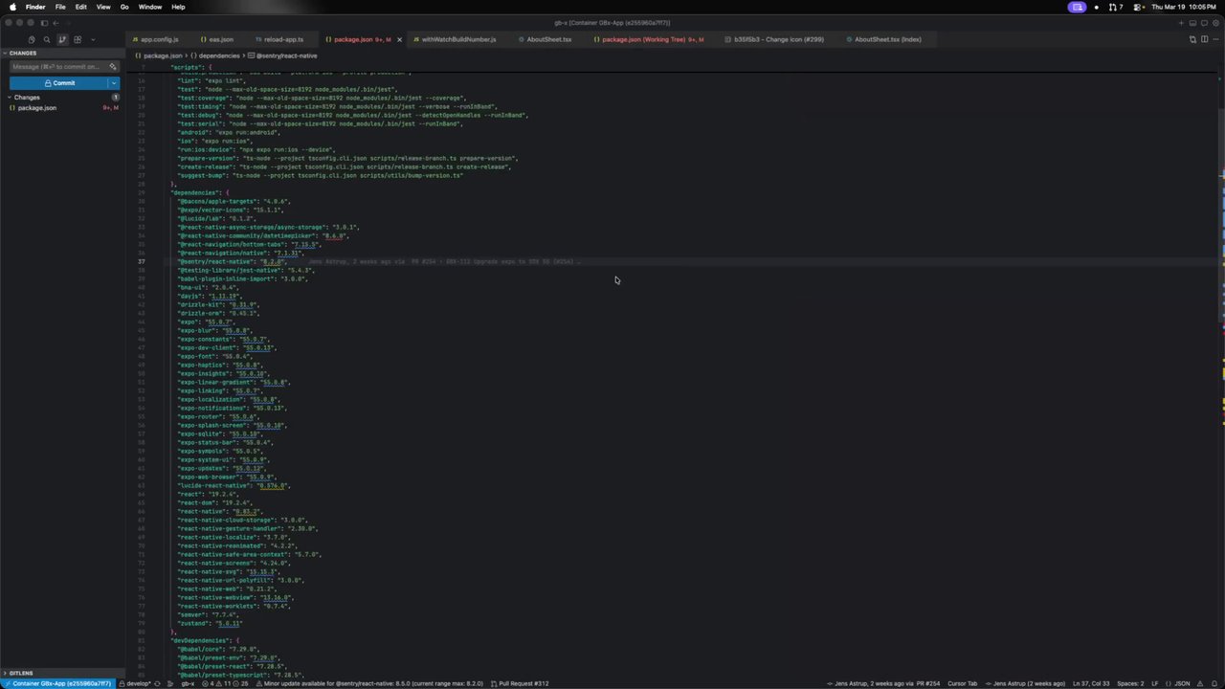Click the pull requests menu bar icon showing 7
The image size is (1225, 689).
(1116, 7)
